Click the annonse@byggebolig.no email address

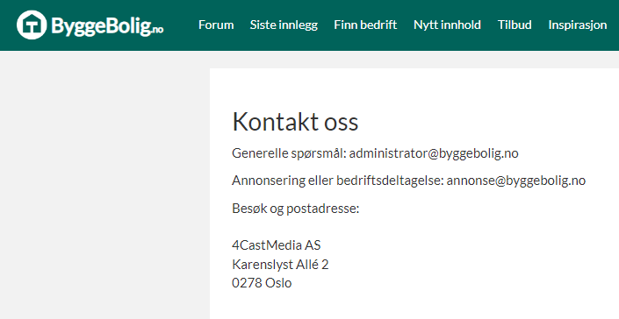pyautogui.click(x=516, y=181)
